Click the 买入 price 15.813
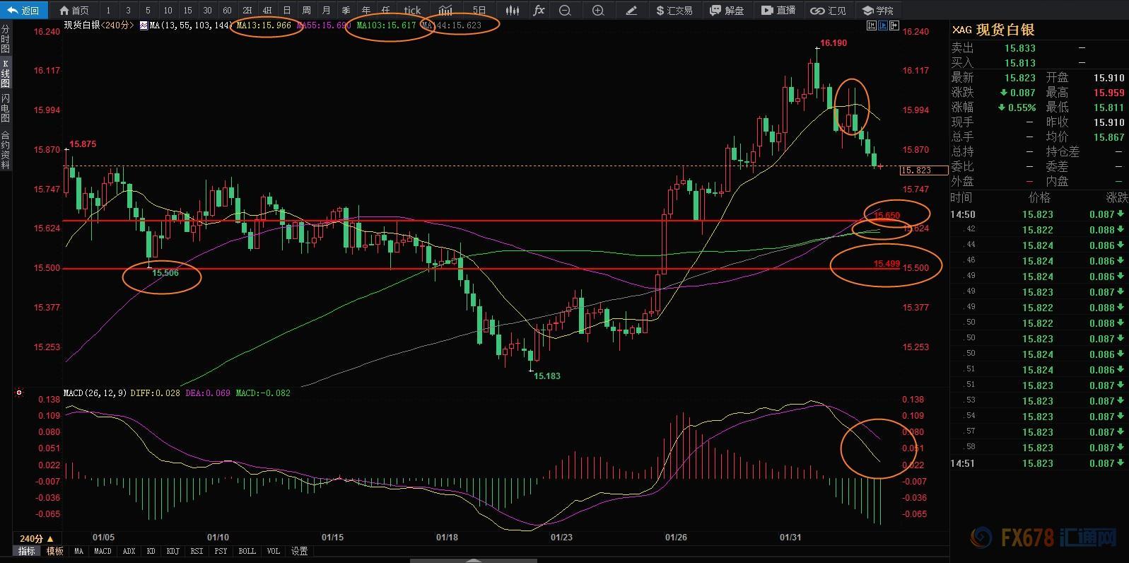Viewport: 1129px width, 563px height. [x=1019, y=63]
